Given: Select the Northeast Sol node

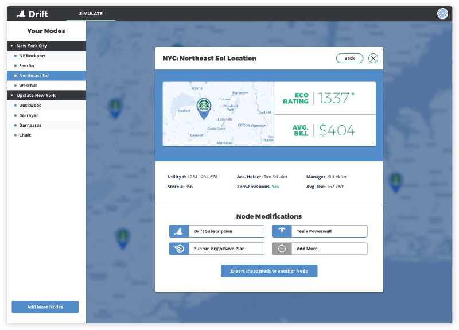Looking at the screenshot, I should click(46, 76).
